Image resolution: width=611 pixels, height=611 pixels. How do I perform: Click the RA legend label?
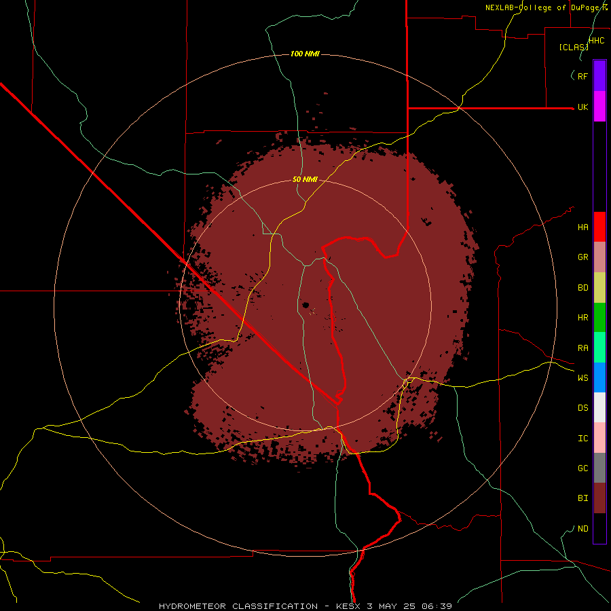[582, 348]
